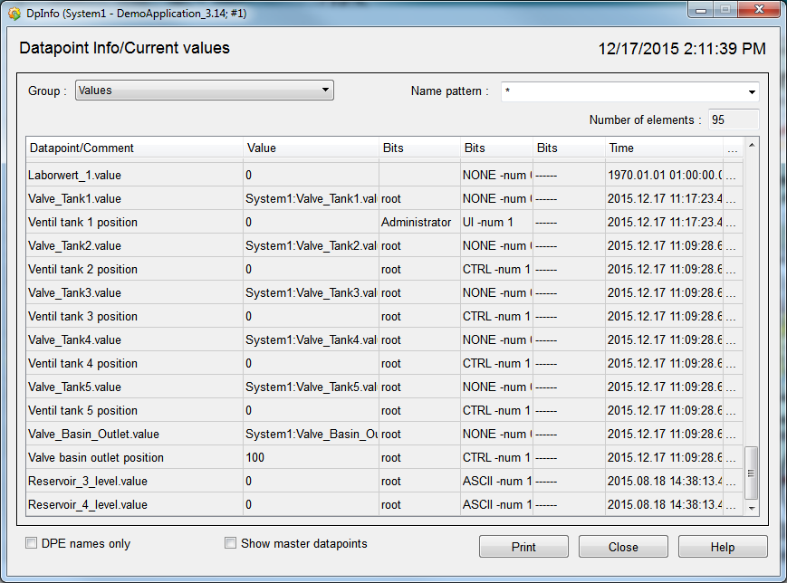Viewport: 787px width, 583px height.
Task: Toggle Show master datapoints checkbox
Action: click(231, 544)
